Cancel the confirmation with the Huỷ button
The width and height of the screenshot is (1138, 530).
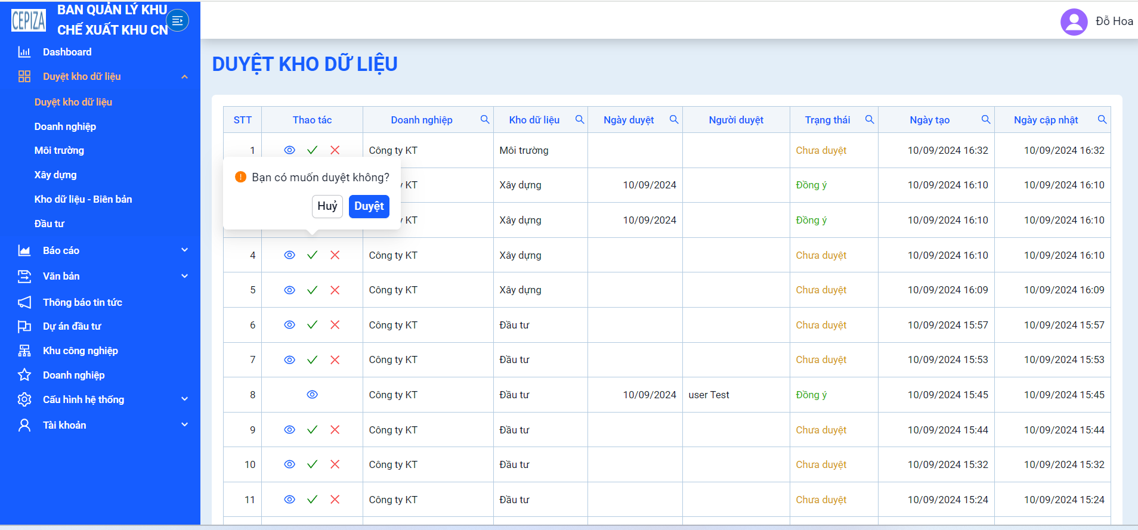pos(327,206)
